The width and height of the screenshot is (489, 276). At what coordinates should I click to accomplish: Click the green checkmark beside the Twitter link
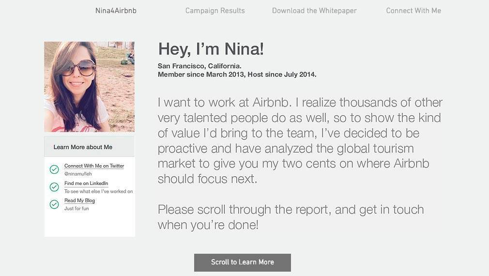54,169
